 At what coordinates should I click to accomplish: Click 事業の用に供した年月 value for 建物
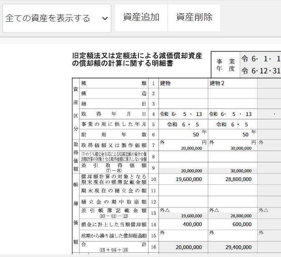click(x=183, y=124)
